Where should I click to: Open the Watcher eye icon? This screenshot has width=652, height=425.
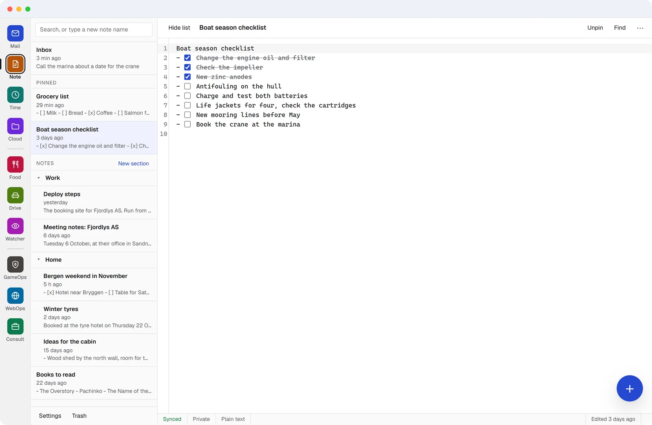15,226
